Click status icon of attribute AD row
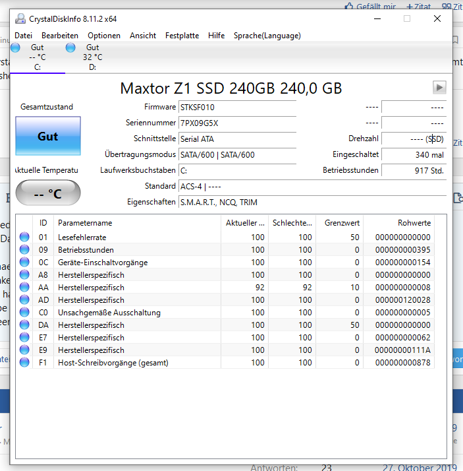This screenshot has height=471, width=463. pos(24,299)
